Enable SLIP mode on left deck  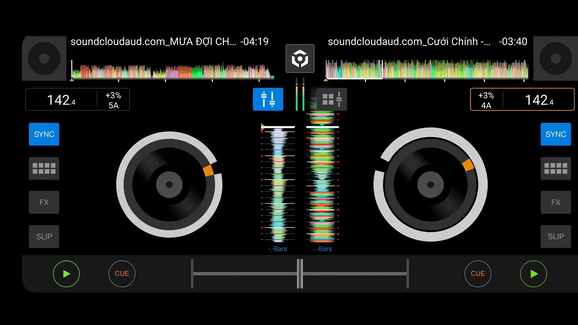coord(44,237)
